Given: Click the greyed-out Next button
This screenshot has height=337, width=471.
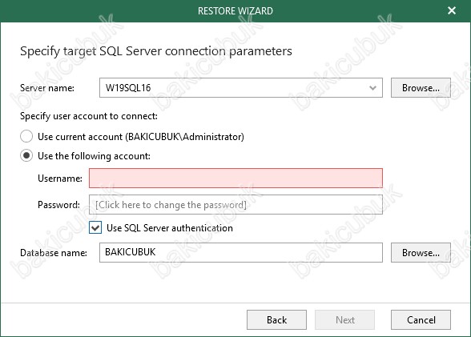Looking at the screenshot, I should [344, 320].
